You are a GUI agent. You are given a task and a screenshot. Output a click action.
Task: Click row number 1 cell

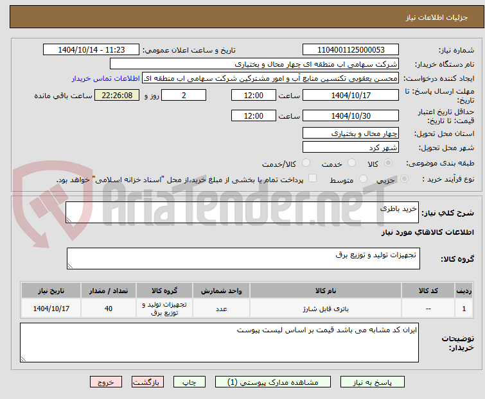coord(464,309)
